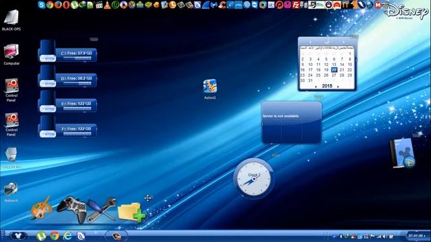The width and height of the screenshot is (431, 242).
Task: Click the running app button on the taskbar
Action: (117, 236)
